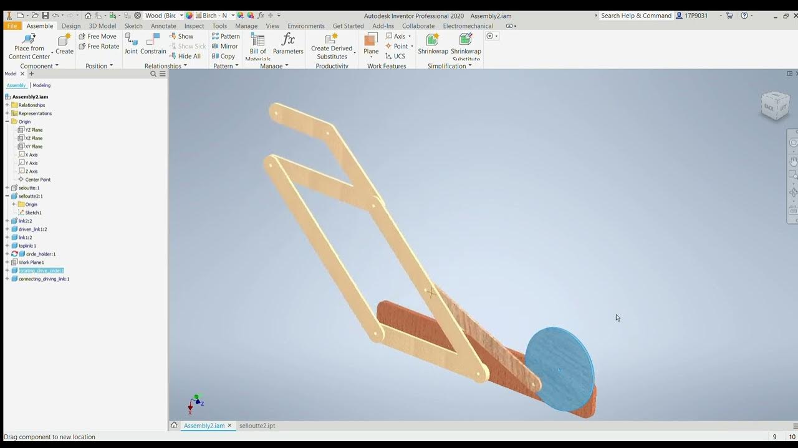Image resolution: width=798 pixels, height=448 pixels.
Task: Start the Joint tool
Action: tap(131, 44)
